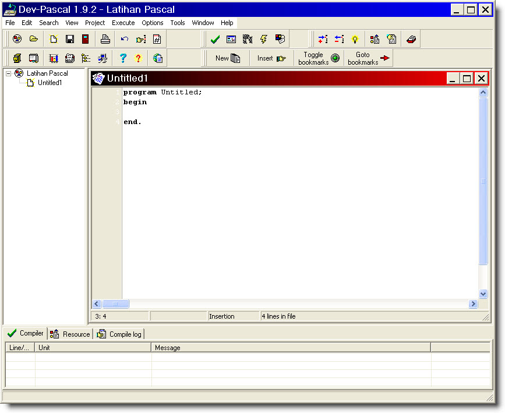Toggle Insertion mode in the status bar
Viewport: 505px width, 413px height.
[233, 316]
